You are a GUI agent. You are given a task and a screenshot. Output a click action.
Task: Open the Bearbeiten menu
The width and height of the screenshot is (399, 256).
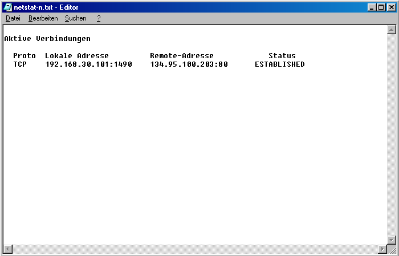coord(43,18)
